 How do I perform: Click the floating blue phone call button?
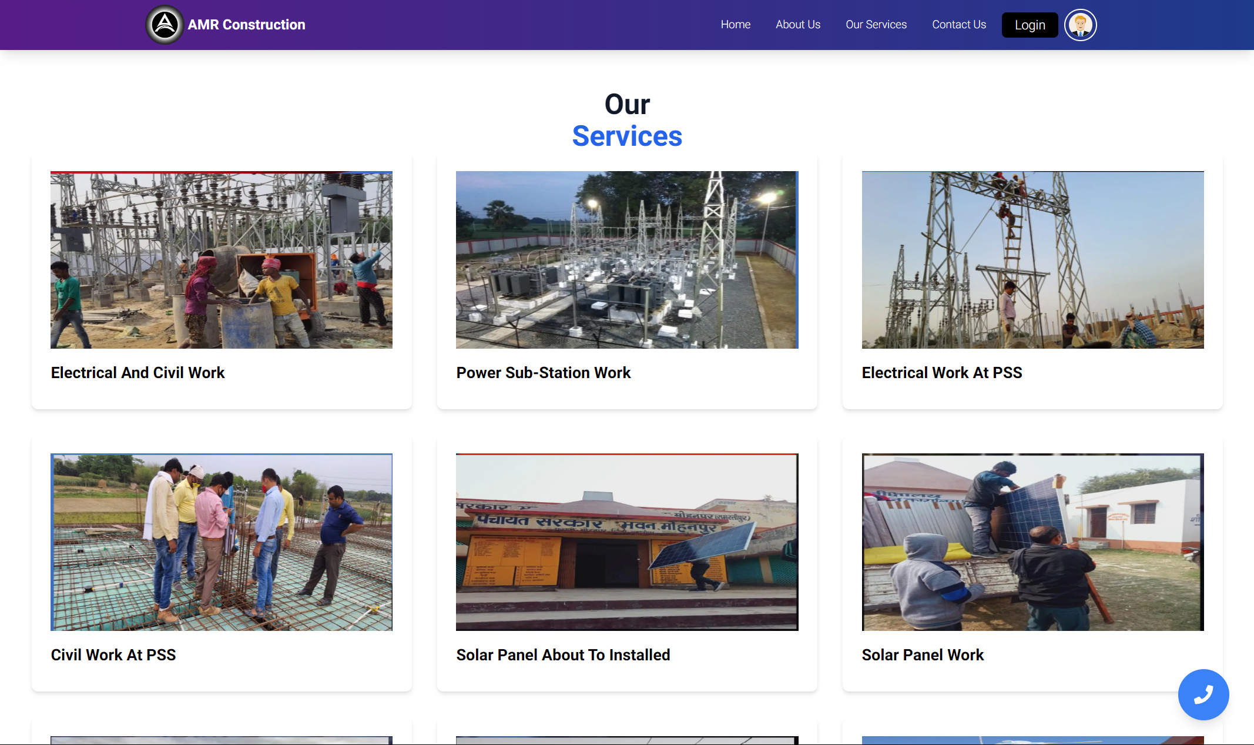(x=1203, y=694)
